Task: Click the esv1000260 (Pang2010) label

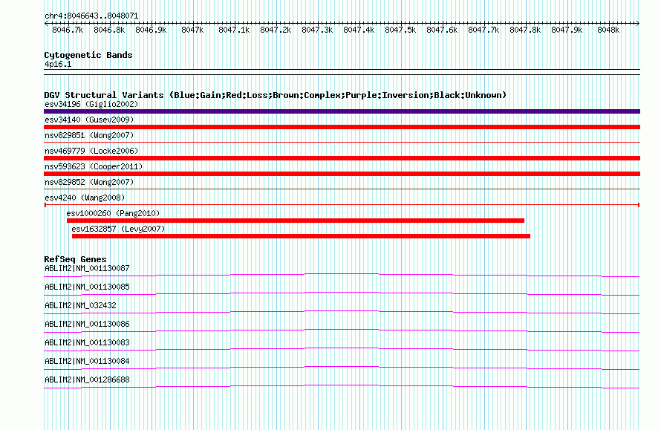Action: pyautogui.click(x=114, y=213)
